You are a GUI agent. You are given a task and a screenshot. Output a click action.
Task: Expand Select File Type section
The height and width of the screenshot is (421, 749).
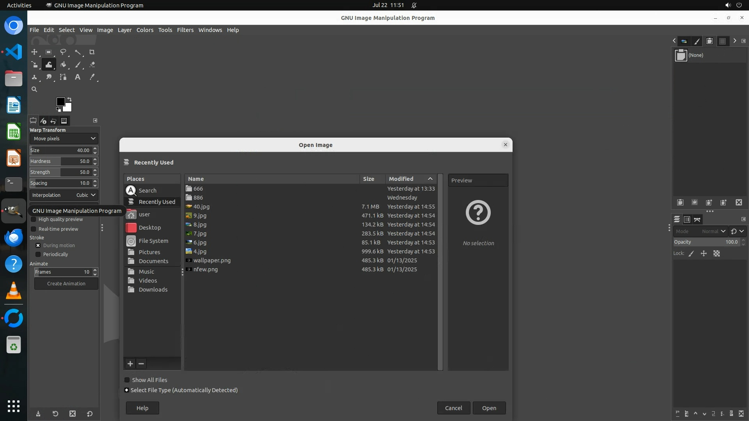pyautogui.click(x=127, y=390)
